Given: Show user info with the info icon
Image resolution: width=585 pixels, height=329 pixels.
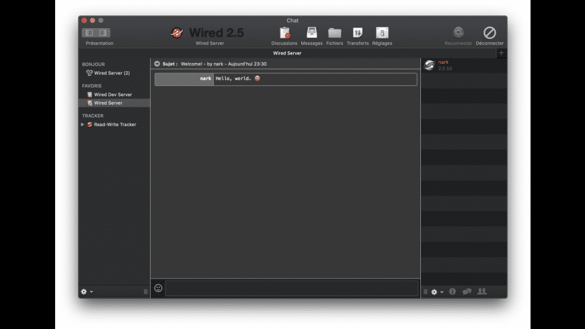Looking at the screenshot, I should pos(452,292).
